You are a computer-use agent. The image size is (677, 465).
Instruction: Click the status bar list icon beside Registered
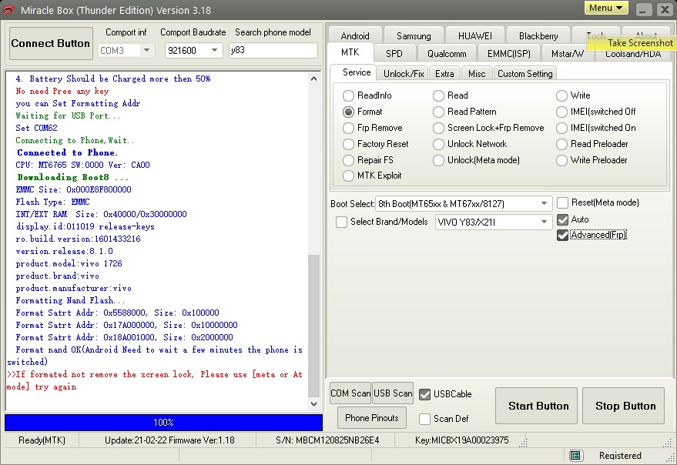pyautogui.click(x=575, y=456)
